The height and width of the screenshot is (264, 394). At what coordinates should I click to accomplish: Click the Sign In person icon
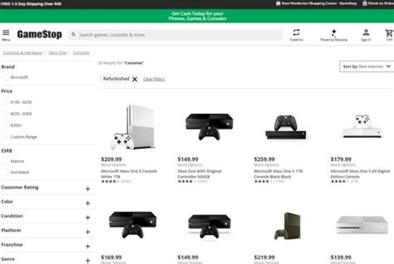coord(366,32)
